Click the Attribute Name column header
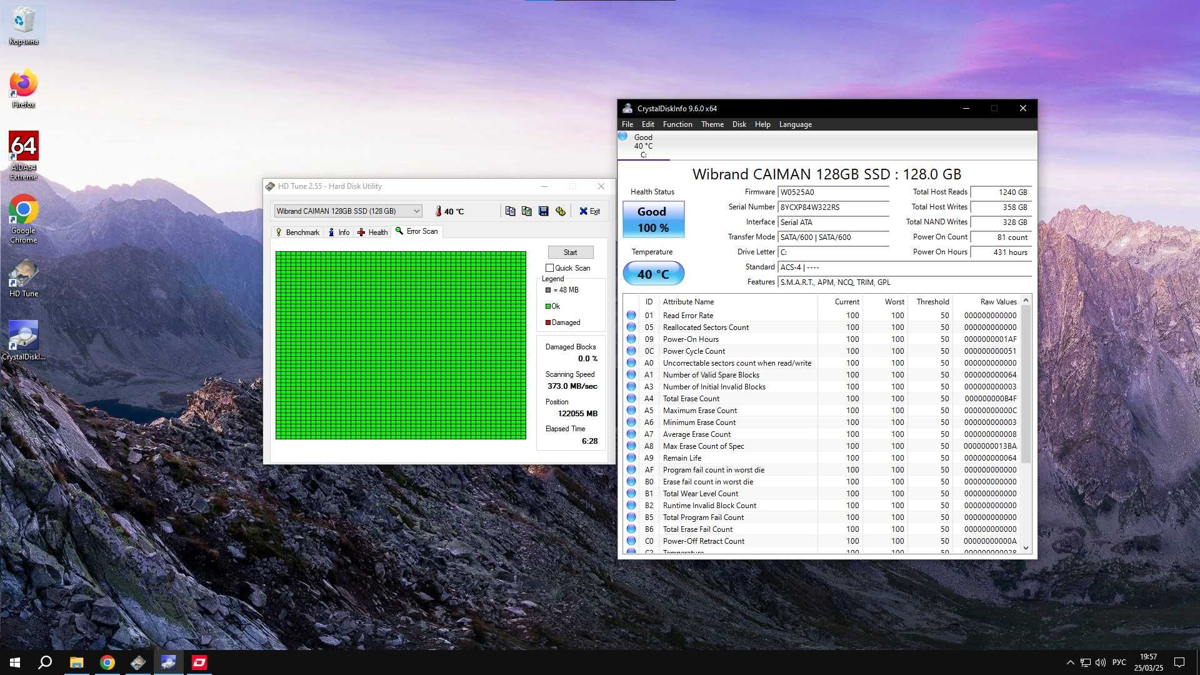Screen dimensions: 1200x675 point(737,302)
